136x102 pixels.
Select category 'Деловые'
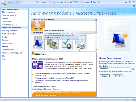pyautogui.click(x=5, y=19)
